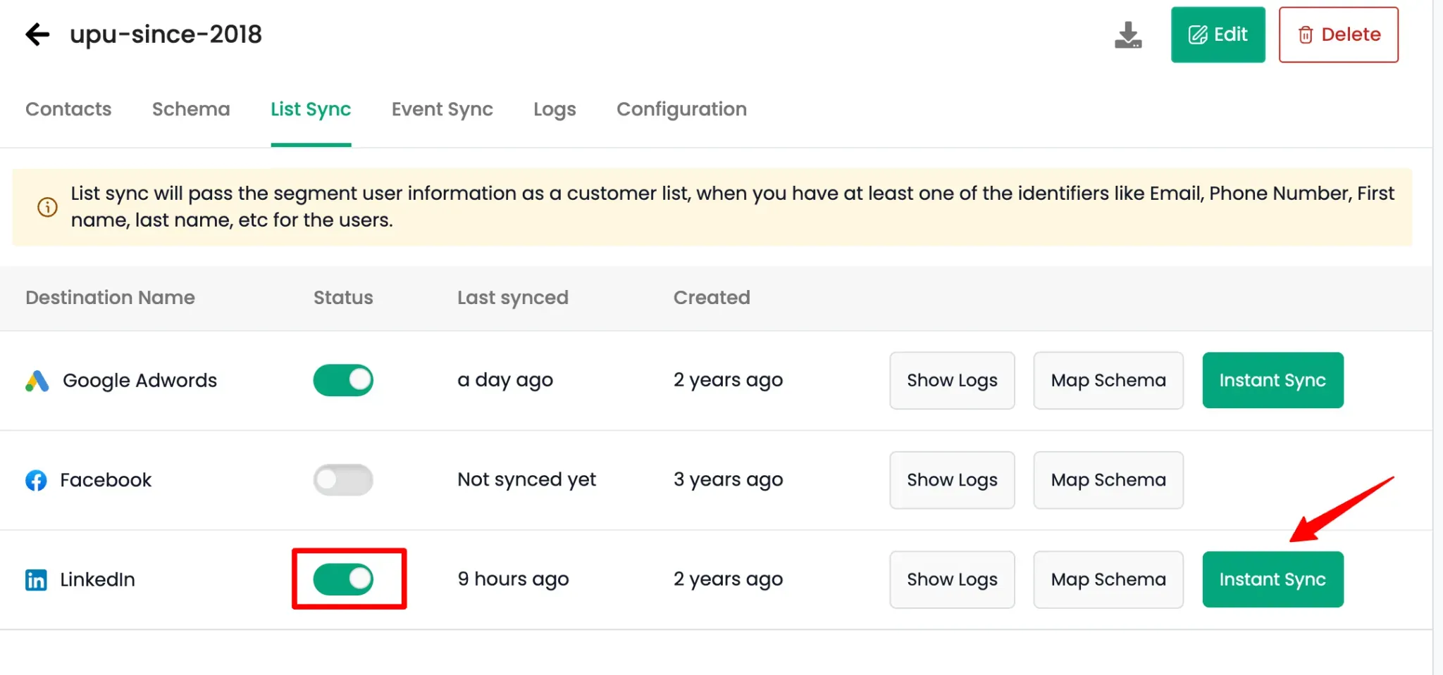Click the Destination Name column header
Screen dimensions: 1443x675
coord(110,298)
